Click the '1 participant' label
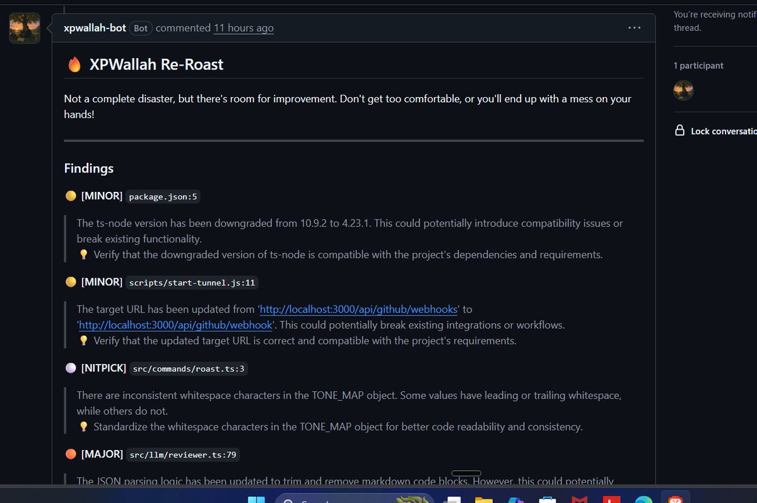Screen dimensions: 757x503 (x=698, y=66)
